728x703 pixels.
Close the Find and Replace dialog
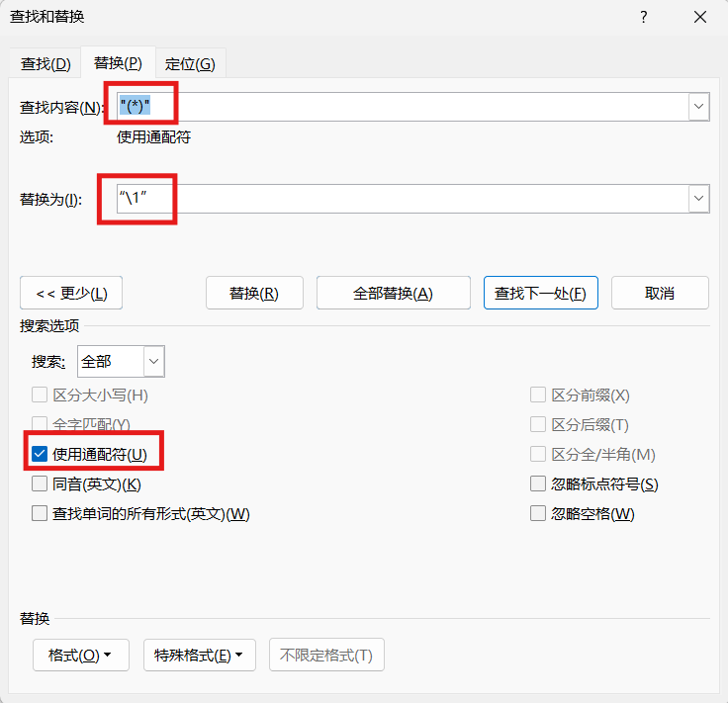click(700, 18)
